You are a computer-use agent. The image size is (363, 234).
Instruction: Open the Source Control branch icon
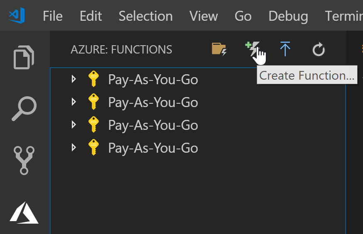click(24, 160)
